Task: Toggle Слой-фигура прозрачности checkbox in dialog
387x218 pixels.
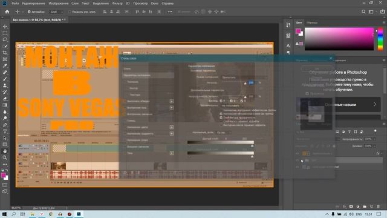Action: point(221,117)
